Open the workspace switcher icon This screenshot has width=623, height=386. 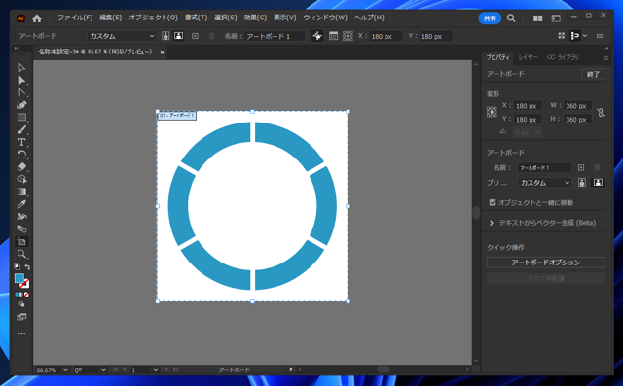(556, 18)
